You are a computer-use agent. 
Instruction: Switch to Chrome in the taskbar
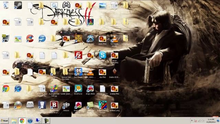22,121
